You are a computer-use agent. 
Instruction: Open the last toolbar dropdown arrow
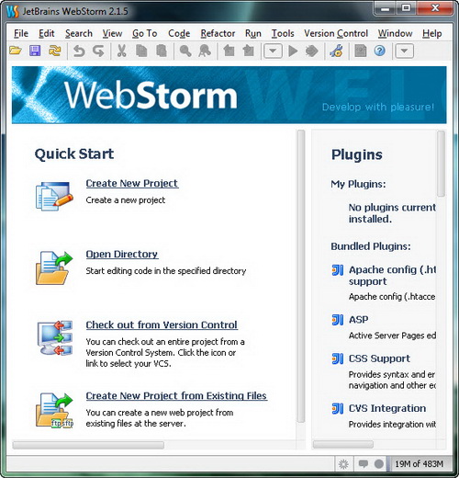coord(404,51)
